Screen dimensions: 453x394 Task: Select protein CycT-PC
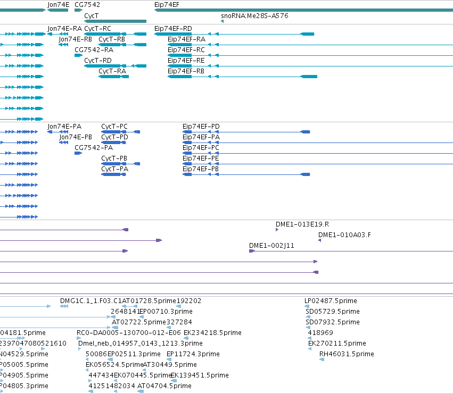pos(114,127)
